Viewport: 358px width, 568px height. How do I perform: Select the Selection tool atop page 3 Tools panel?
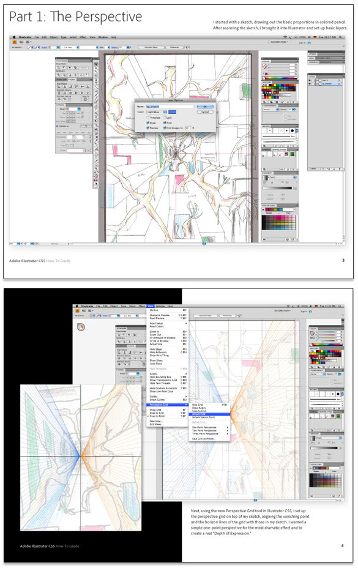point(96,64)
